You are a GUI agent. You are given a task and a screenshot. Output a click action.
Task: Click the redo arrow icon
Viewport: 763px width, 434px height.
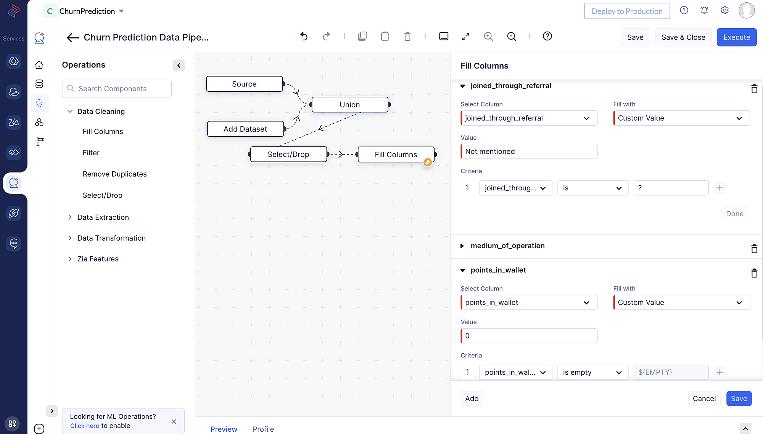click(x=326, y=37)
